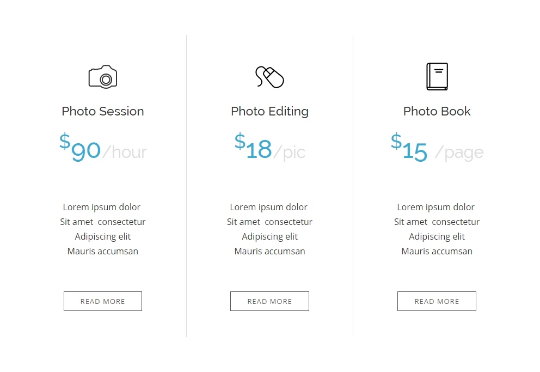Image resolution: width=540 pixels, height=372 pixels.
Task: Click Adipiscing elit in Photo Editing column
Action: [x=269, y=236]
